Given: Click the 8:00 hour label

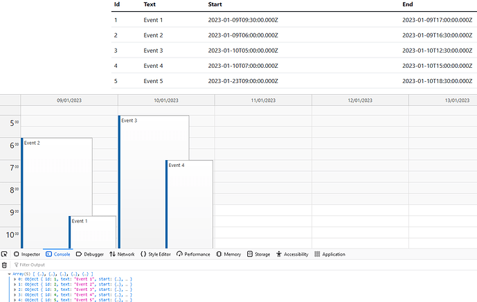Looking at the screenshot, I should click(x=14, y=190).
